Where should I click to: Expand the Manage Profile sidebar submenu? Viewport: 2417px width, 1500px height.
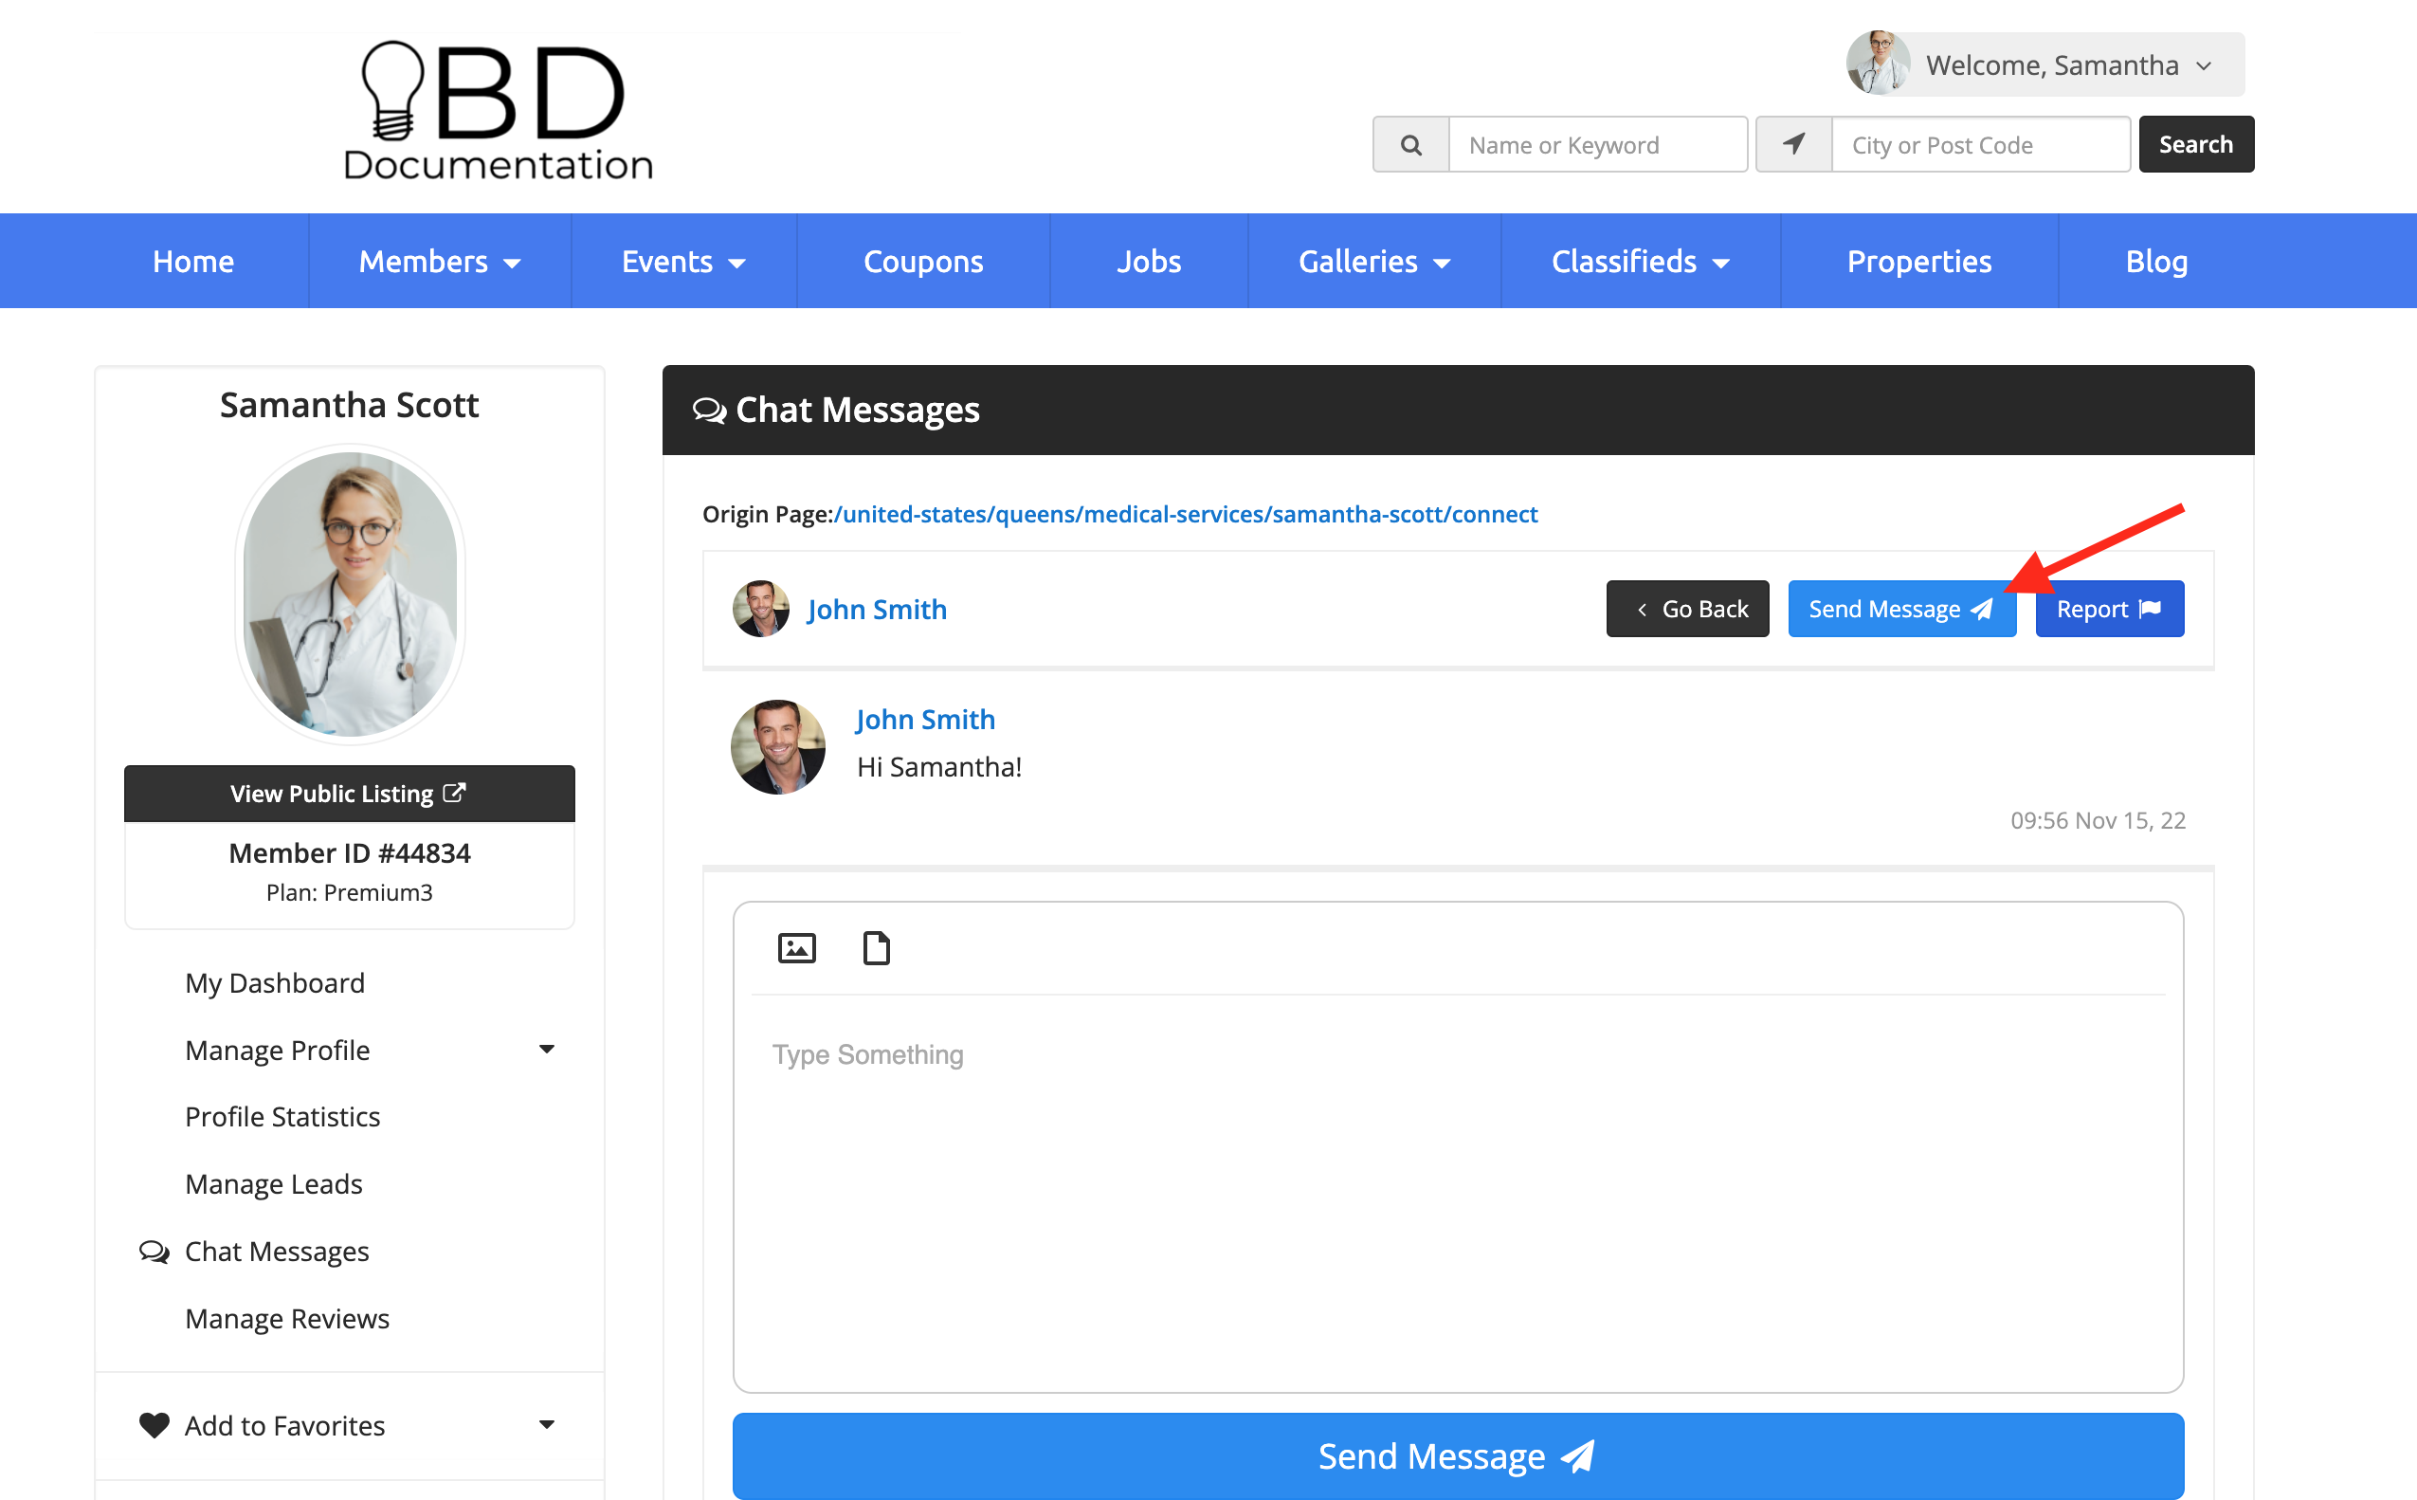pyautogui.click(x=547, y=1050)
